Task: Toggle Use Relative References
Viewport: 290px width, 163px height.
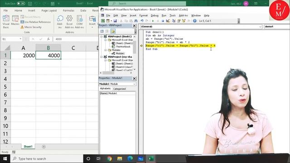Action: coord(35,22)
